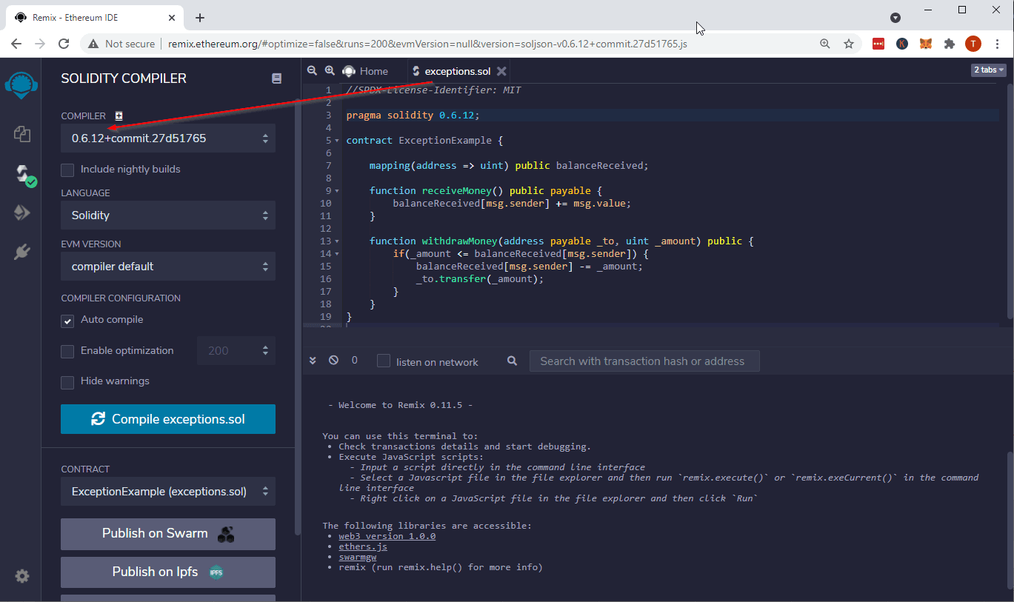
Task: Open the red extension icon in toolbar
Action: [x=878, y=44]
